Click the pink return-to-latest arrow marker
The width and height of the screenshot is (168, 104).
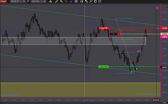157,8
